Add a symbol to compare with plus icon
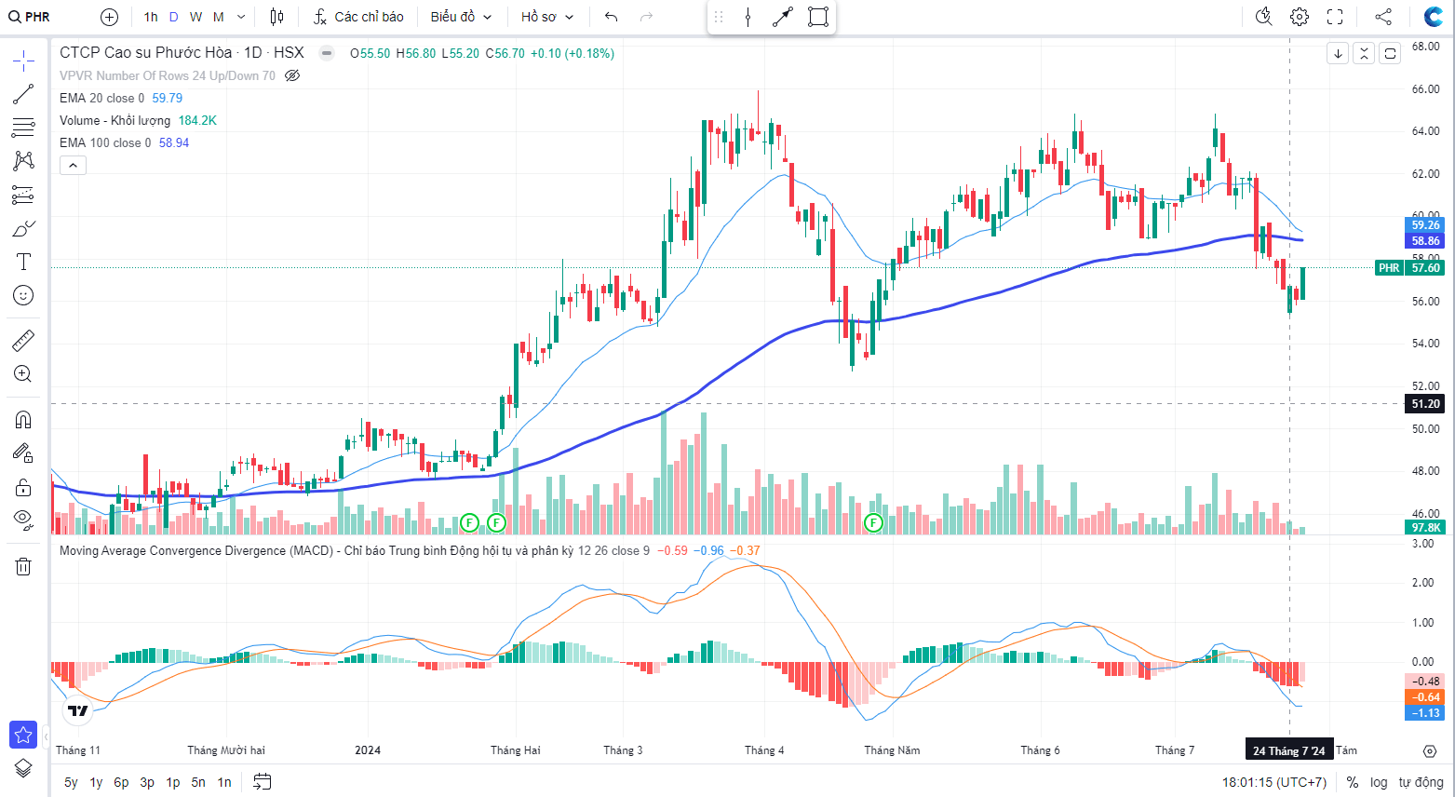This screenshot has height=797, width=1455. click(x=109, y=17)
